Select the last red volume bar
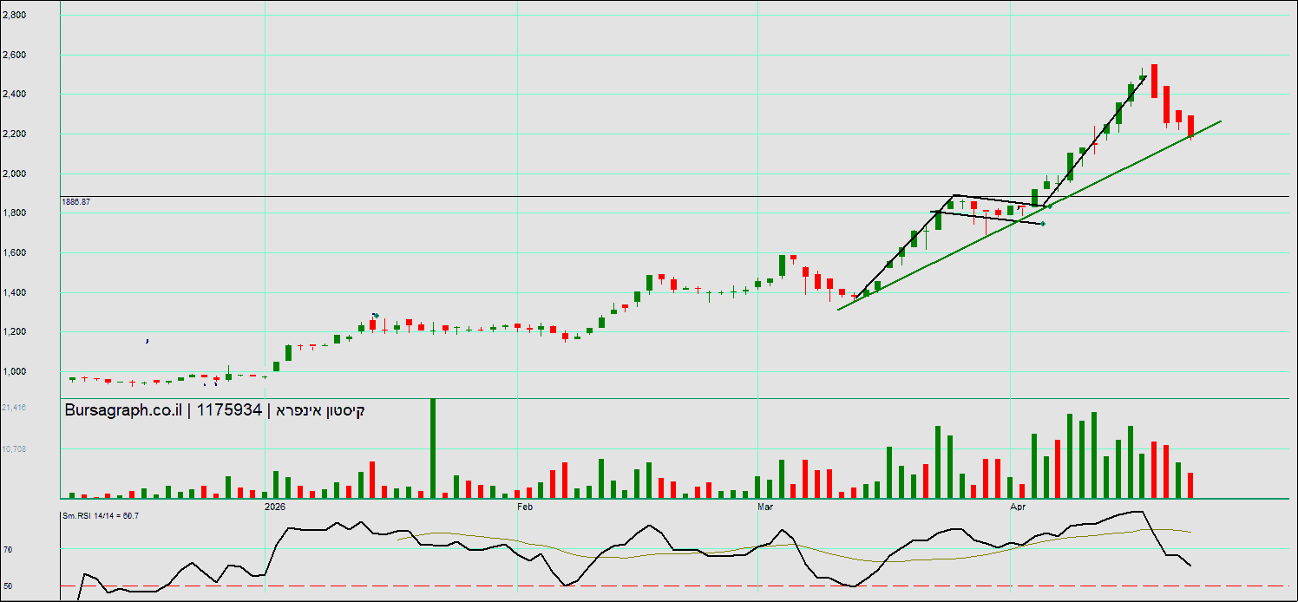This screenshot has width=1298, height=602. click(x=1190, y=486)
